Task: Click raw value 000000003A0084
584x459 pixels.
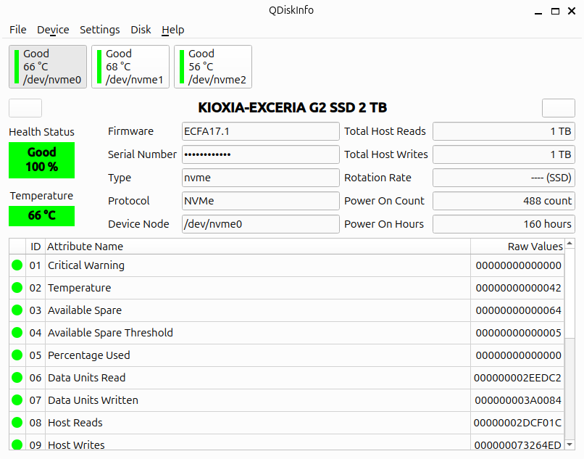Action: pyautogui.click(x=518, y=400)
